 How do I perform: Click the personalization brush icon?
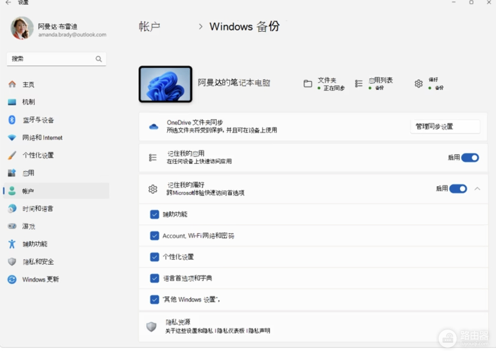point(12,155)
